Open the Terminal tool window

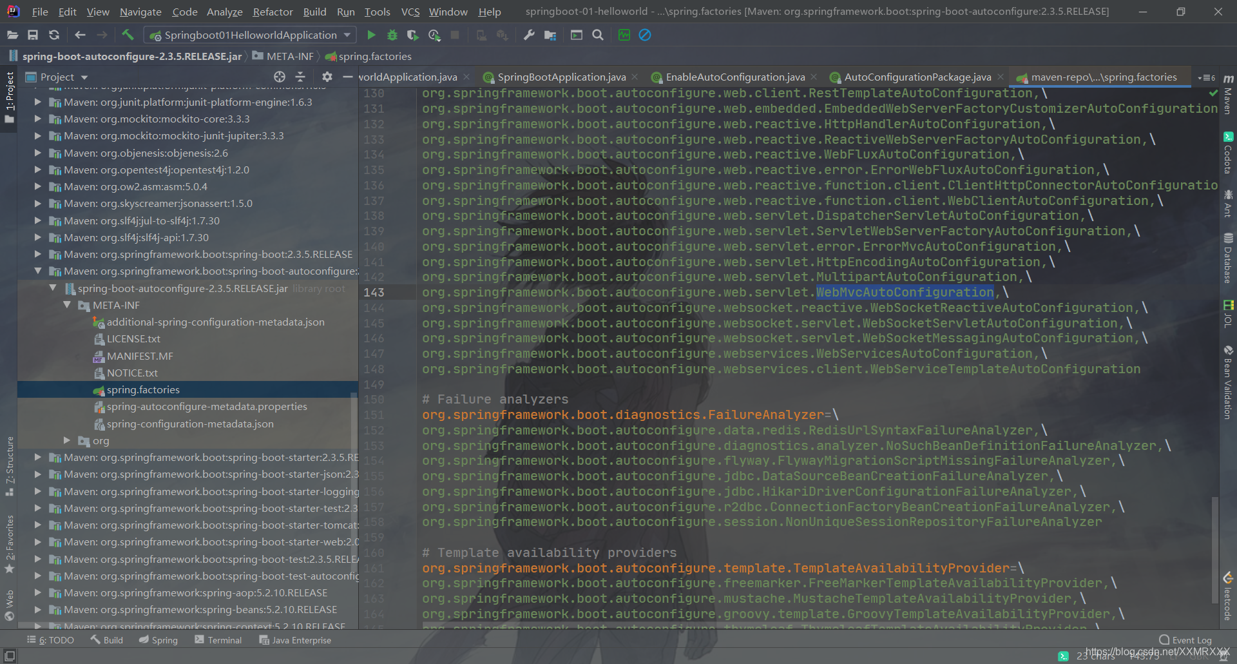point(218,640)
